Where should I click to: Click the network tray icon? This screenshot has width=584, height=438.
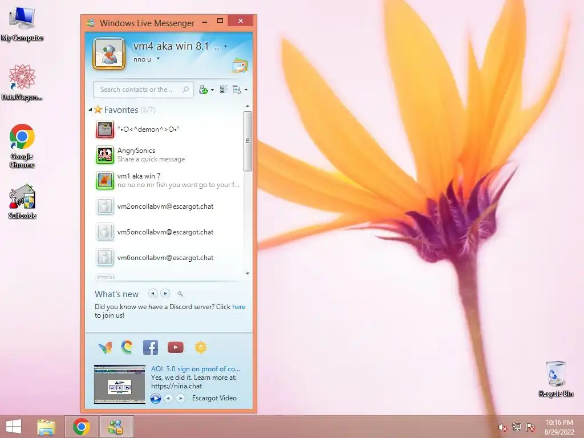click(x=516, y=427)
